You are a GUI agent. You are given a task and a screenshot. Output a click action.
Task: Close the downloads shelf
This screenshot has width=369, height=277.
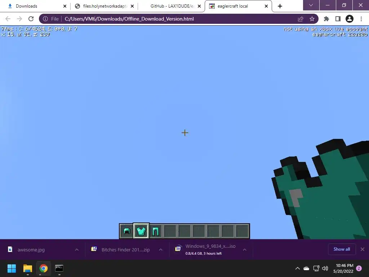tap(363, 249)
